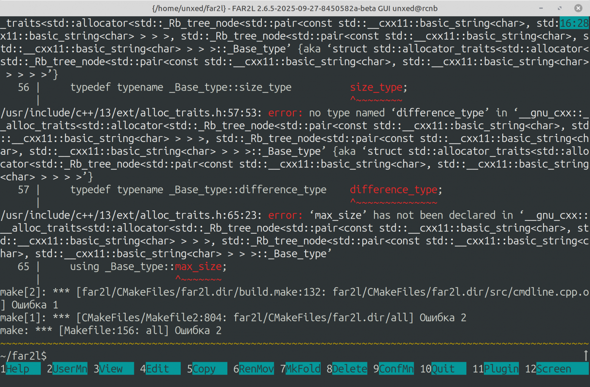Click 'typedef typename _Base_type::size_type' code

(181, 87)
